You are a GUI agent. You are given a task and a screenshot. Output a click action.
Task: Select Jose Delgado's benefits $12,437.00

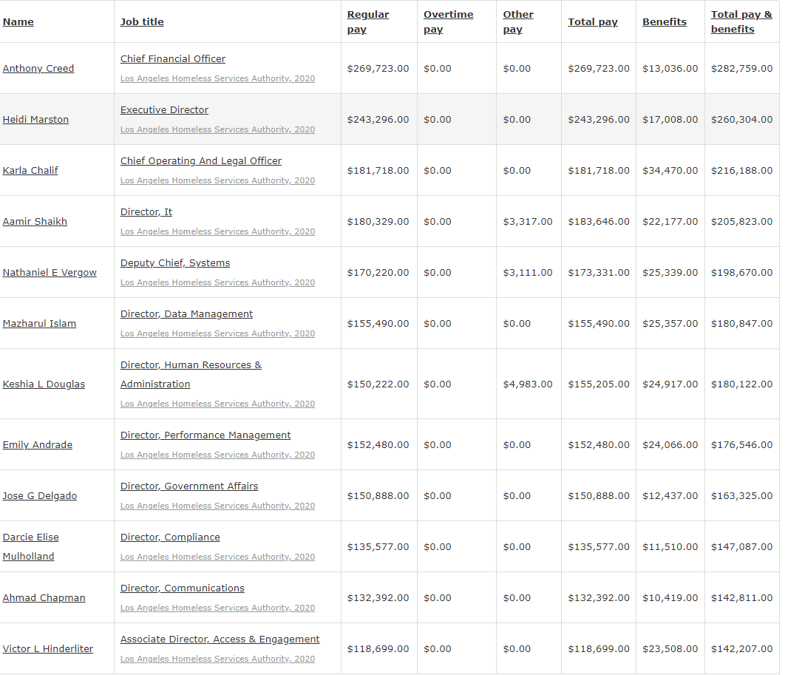click(x=670, y=496)
